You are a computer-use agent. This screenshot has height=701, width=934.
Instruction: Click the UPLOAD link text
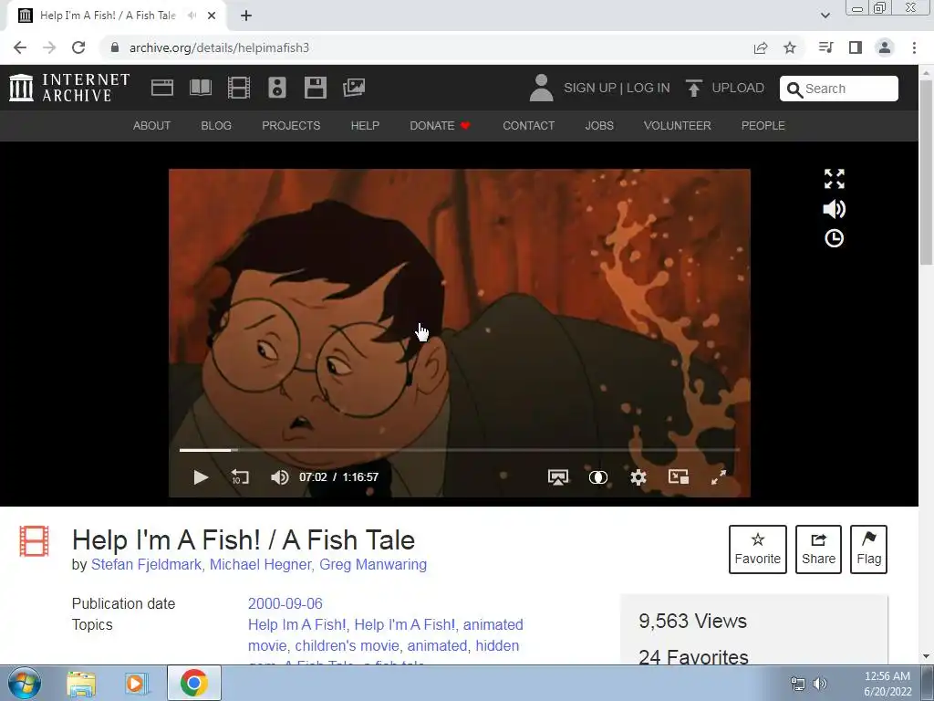click(738, 88)
